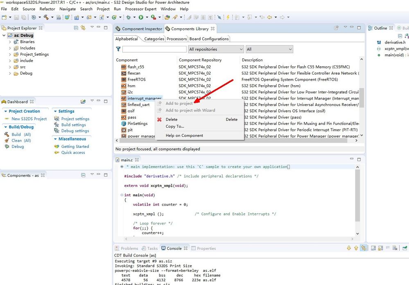Viewport: 409px width, 285px height.
Task: Click the pit component icon
Action: [x=124, y=130]
